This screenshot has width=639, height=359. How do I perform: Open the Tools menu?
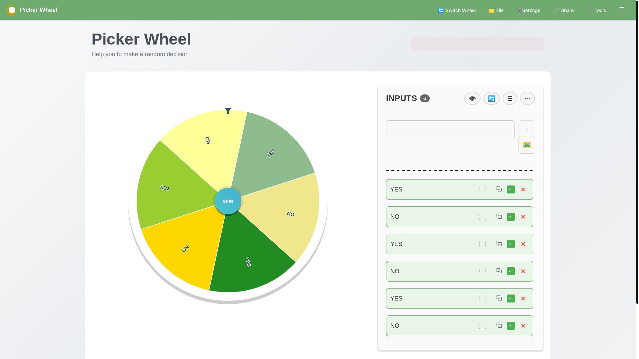(596, 10)
